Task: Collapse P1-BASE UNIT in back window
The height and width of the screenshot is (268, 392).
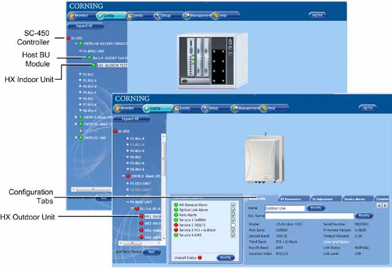Action: (x=80, y=51)
